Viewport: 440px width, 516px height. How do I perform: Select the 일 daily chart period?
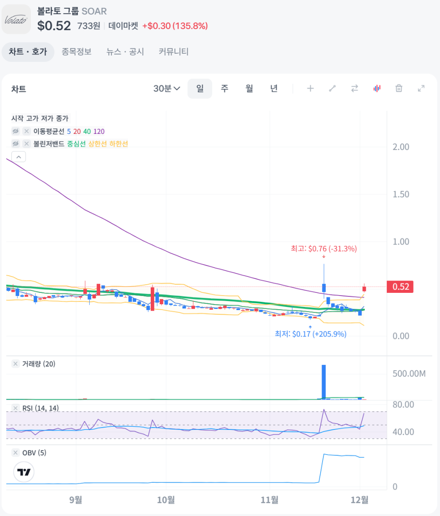[x=200, y=88]
